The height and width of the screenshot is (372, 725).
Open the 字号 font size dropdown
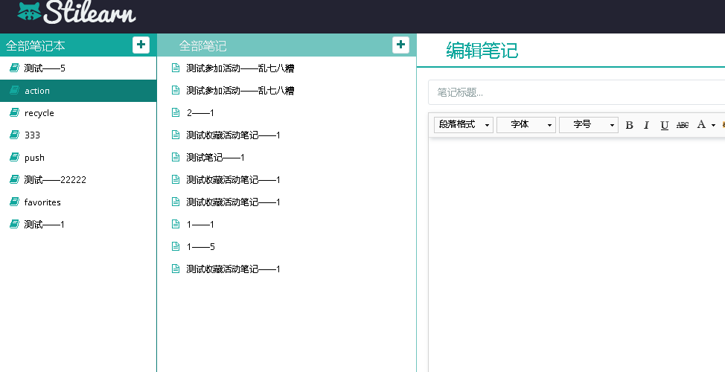(x=589, y=125)
